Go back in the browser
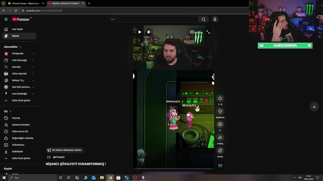 tap(4, 11)
